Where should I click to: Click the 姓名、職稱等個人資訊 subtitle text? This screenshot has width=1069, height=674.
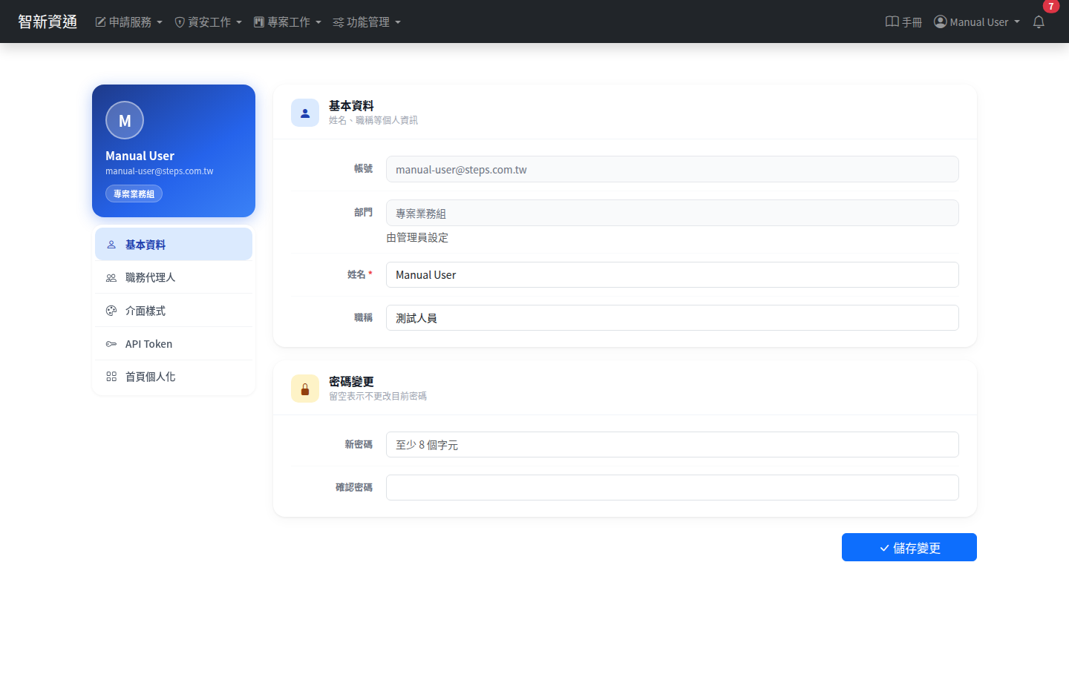click(x=373, y=120)
